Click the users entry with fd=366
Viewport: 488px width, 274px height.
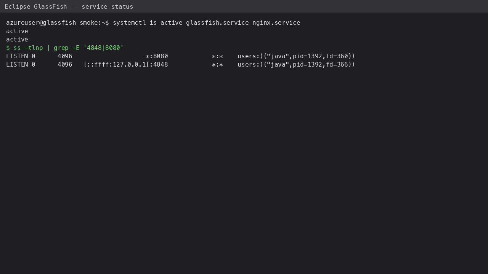point(296,65)
